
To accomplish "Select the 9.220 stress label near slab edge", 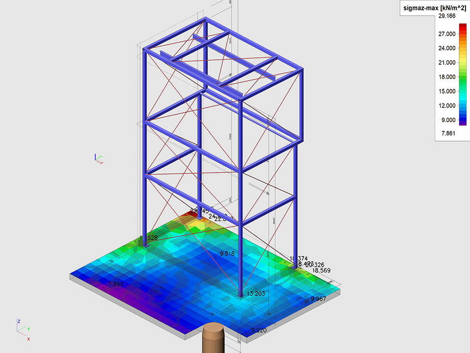I will click(x=259, y=330).
